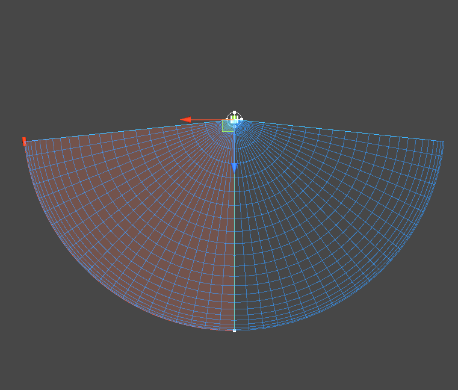
Task: Click the green translucent plane-move square
Action: click(228, 126)
